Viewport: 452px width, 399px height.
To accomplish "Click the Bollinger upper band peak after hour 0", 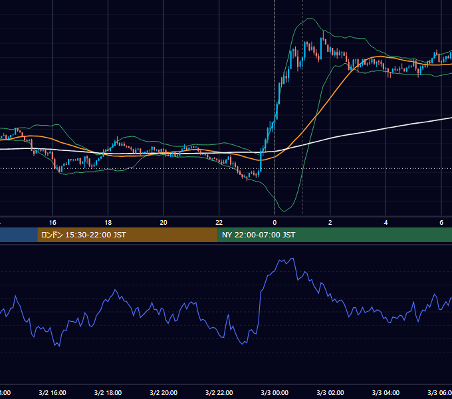I will coord(309,19).
